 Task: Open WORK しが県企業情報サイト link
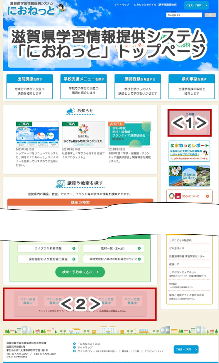click(181, 285)
